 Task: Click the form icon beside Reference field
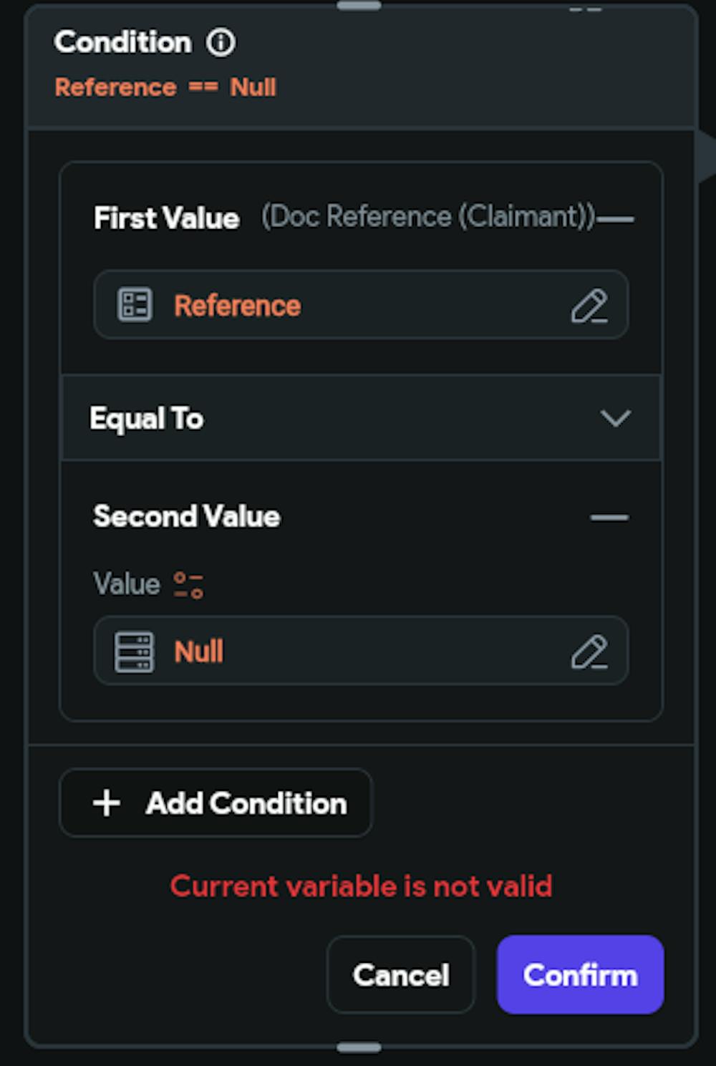pyautogui.click(x=133, y=304)
